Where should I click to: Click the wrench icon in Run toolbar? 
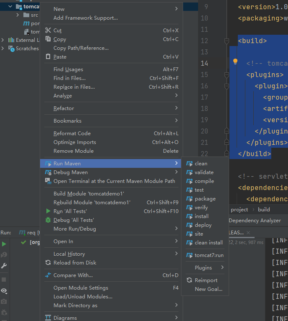pos(4,266)
